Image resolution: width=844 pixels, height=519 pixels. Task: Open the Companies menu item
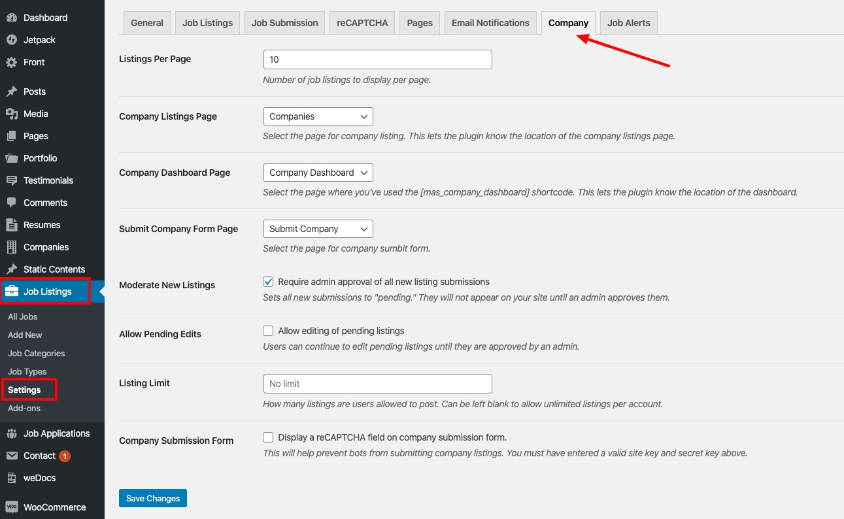tap(52, 247)
